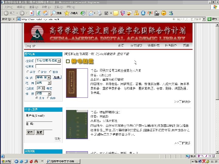Click into the user name (Email) field
Image resolution: width=219 pixels, height=164 pixels.
(39, 120)
